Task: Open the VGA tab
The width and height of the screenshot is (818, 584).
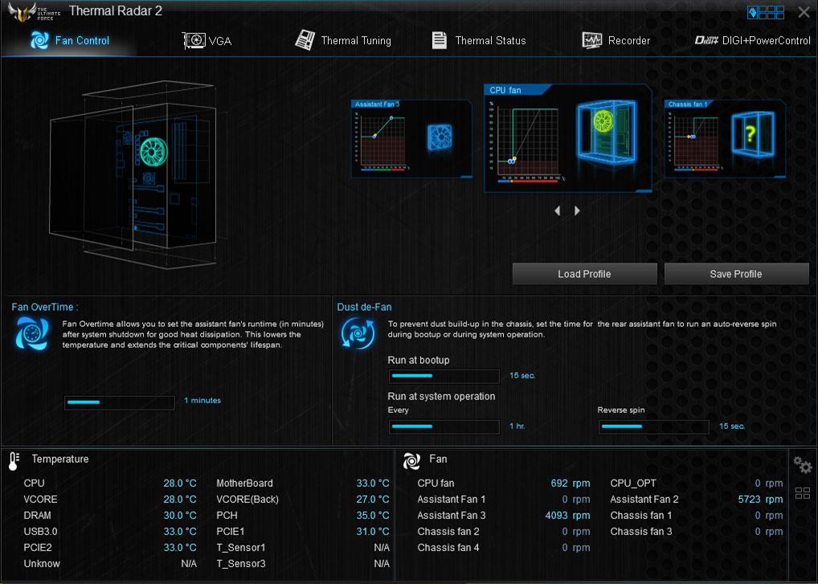Action: 207,41
